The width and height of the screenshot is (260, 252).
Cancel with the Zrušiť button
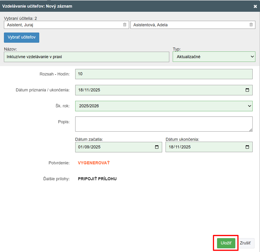tap(245, 243)
